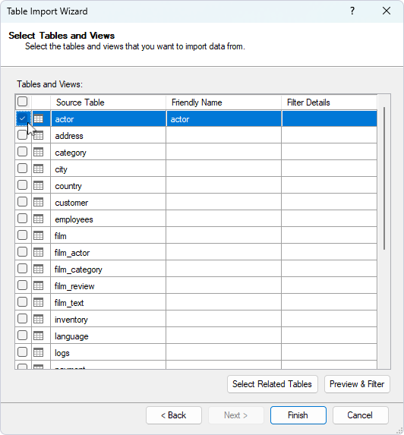
Task: Select the language source table name
Action: [71, 336]
